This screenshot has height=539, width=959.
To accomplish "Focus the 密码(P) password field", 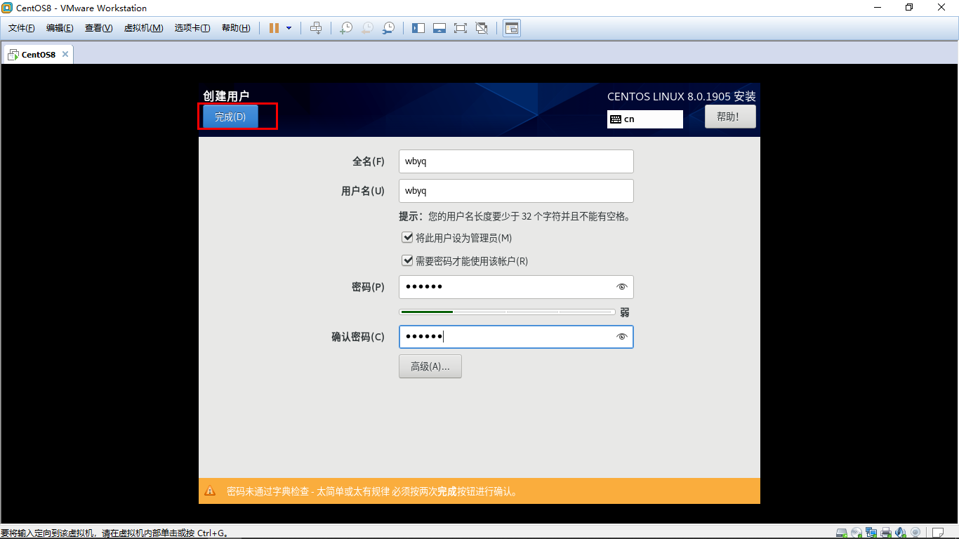I will pos(516,287).
